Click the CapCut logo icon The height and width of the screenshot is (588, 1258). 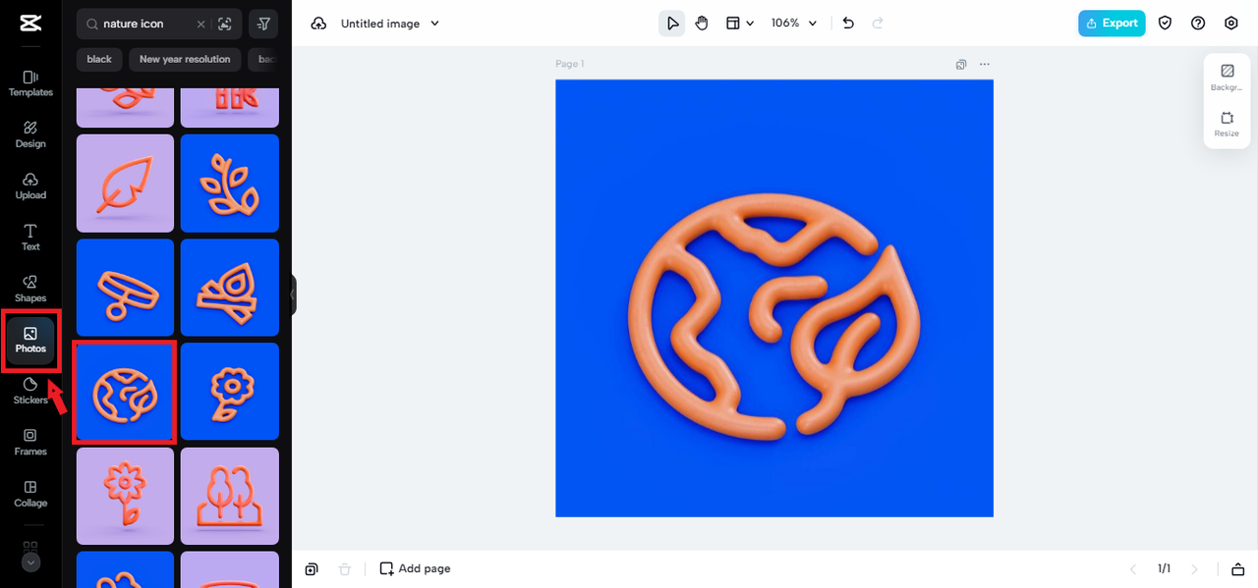(x=30, y=24)
